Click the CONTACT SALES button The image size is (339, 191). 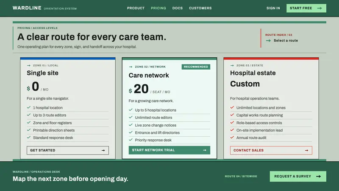point(271,150)
